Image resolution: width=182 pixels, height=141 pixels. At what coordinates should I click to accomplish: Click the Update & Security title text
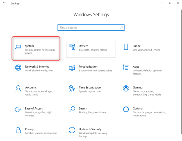pos(90,129)
